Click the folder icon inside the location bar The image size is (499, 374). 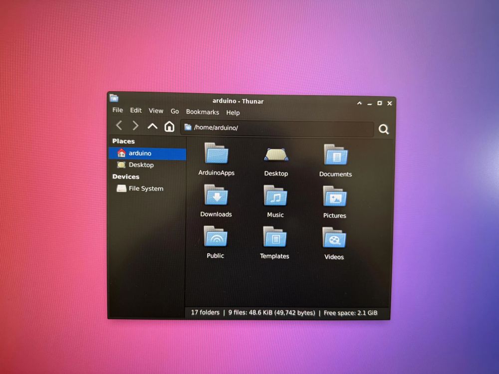tap(188, 127)
